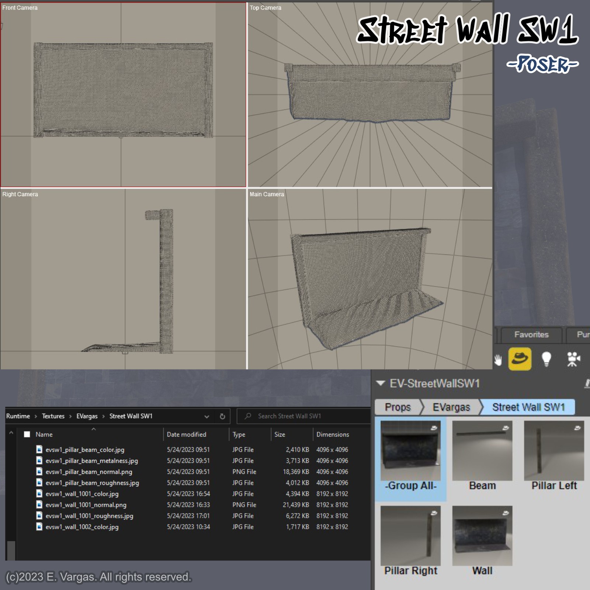The image size is (590, 590).
Task: Open the Lights library bulb icon
Action: [x=546, y=359]
